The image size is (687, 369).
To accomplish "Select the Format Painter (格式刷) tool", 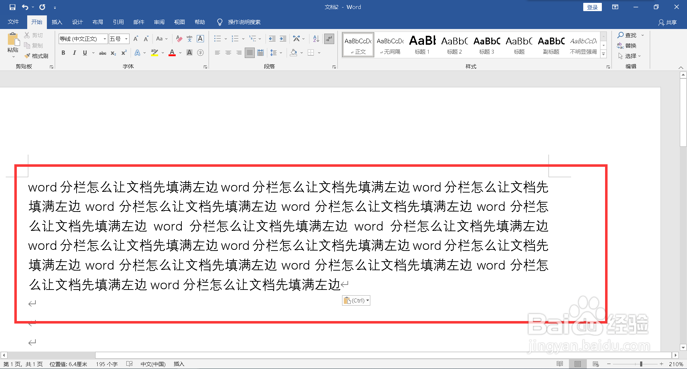I will (x=36, y=56).
